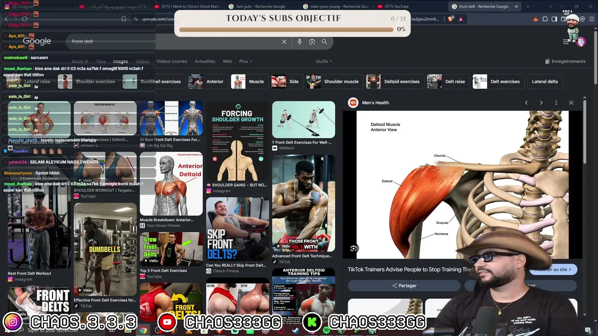Viewport: 598px width, 336px height.
Task: Go to Google homepage via logo
Action: click(x=37, y=41)
